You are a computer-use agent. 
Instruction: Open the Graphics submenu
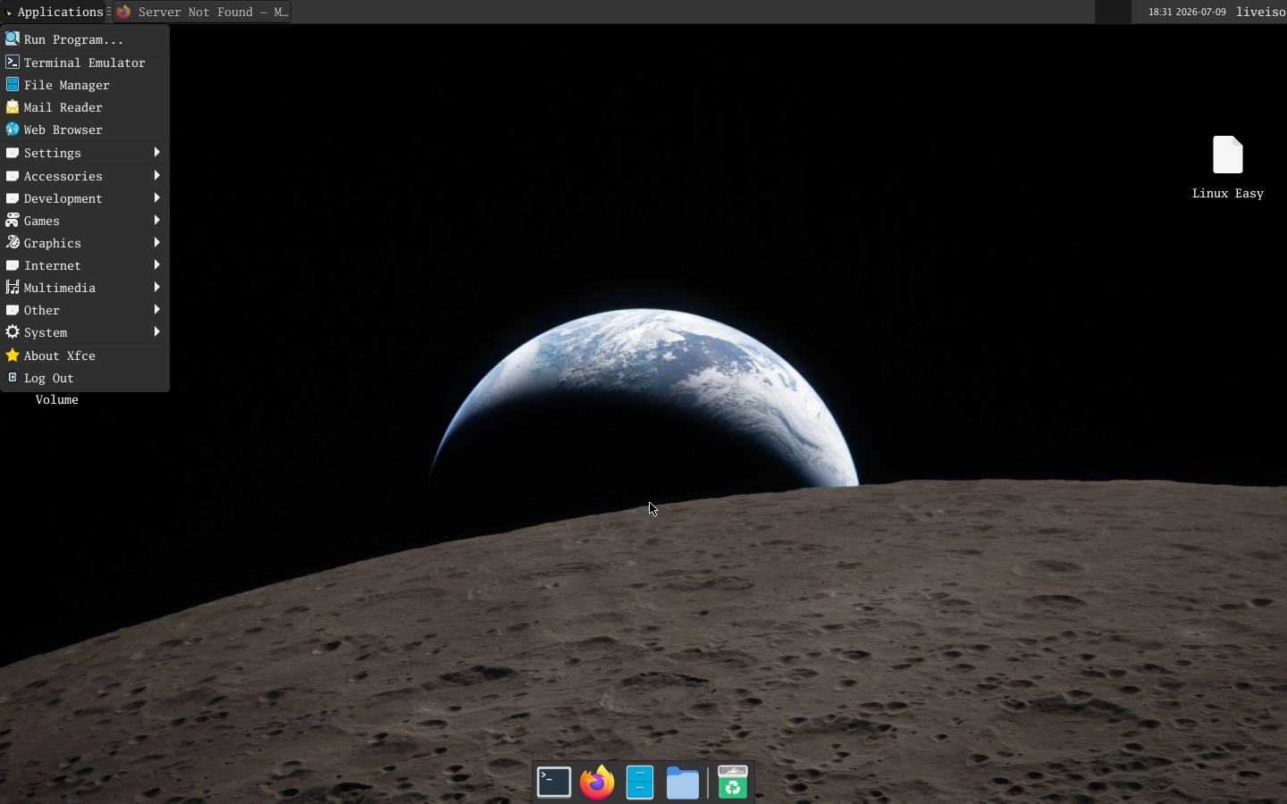(85, 243)
